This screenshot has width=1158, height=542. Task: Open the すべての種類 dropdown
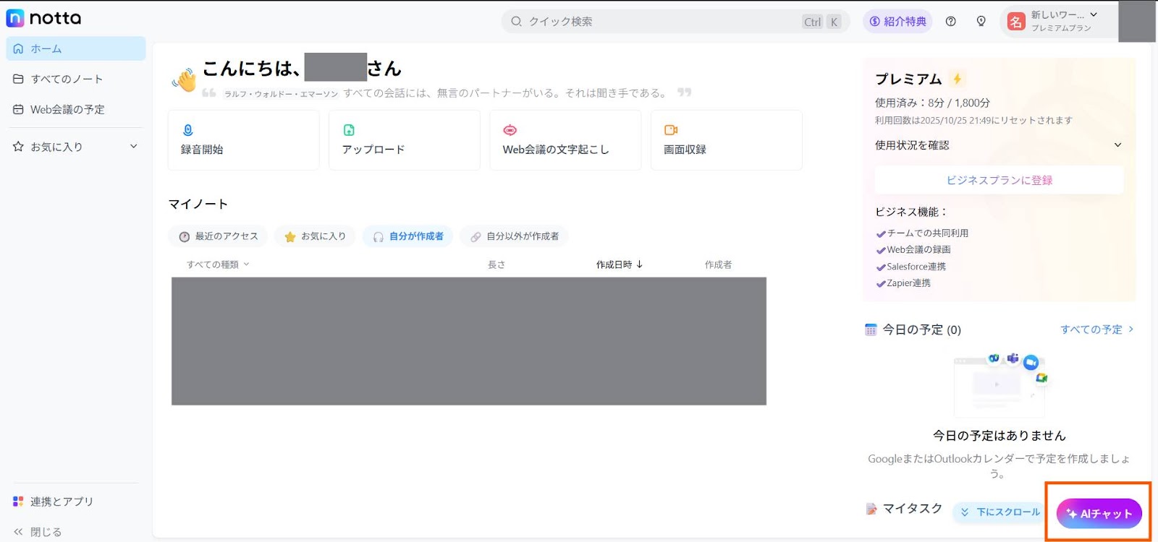pyautogui.click(x=218, y=264)
